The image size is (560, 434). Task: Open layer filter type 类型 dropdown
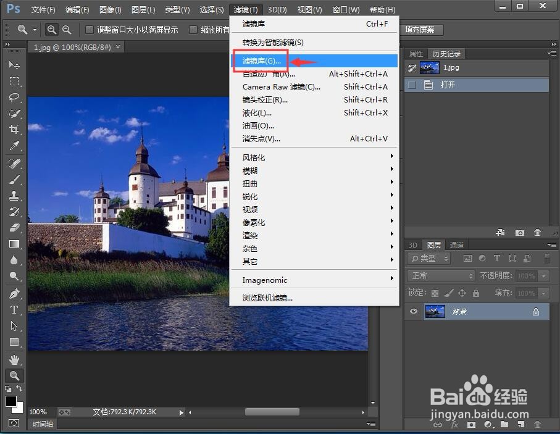[x=430, y=258]
